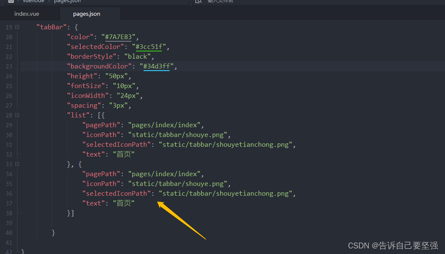Click line number 37 in gutter
Screen dimensions: 445x254
click(x=9, y=204)
